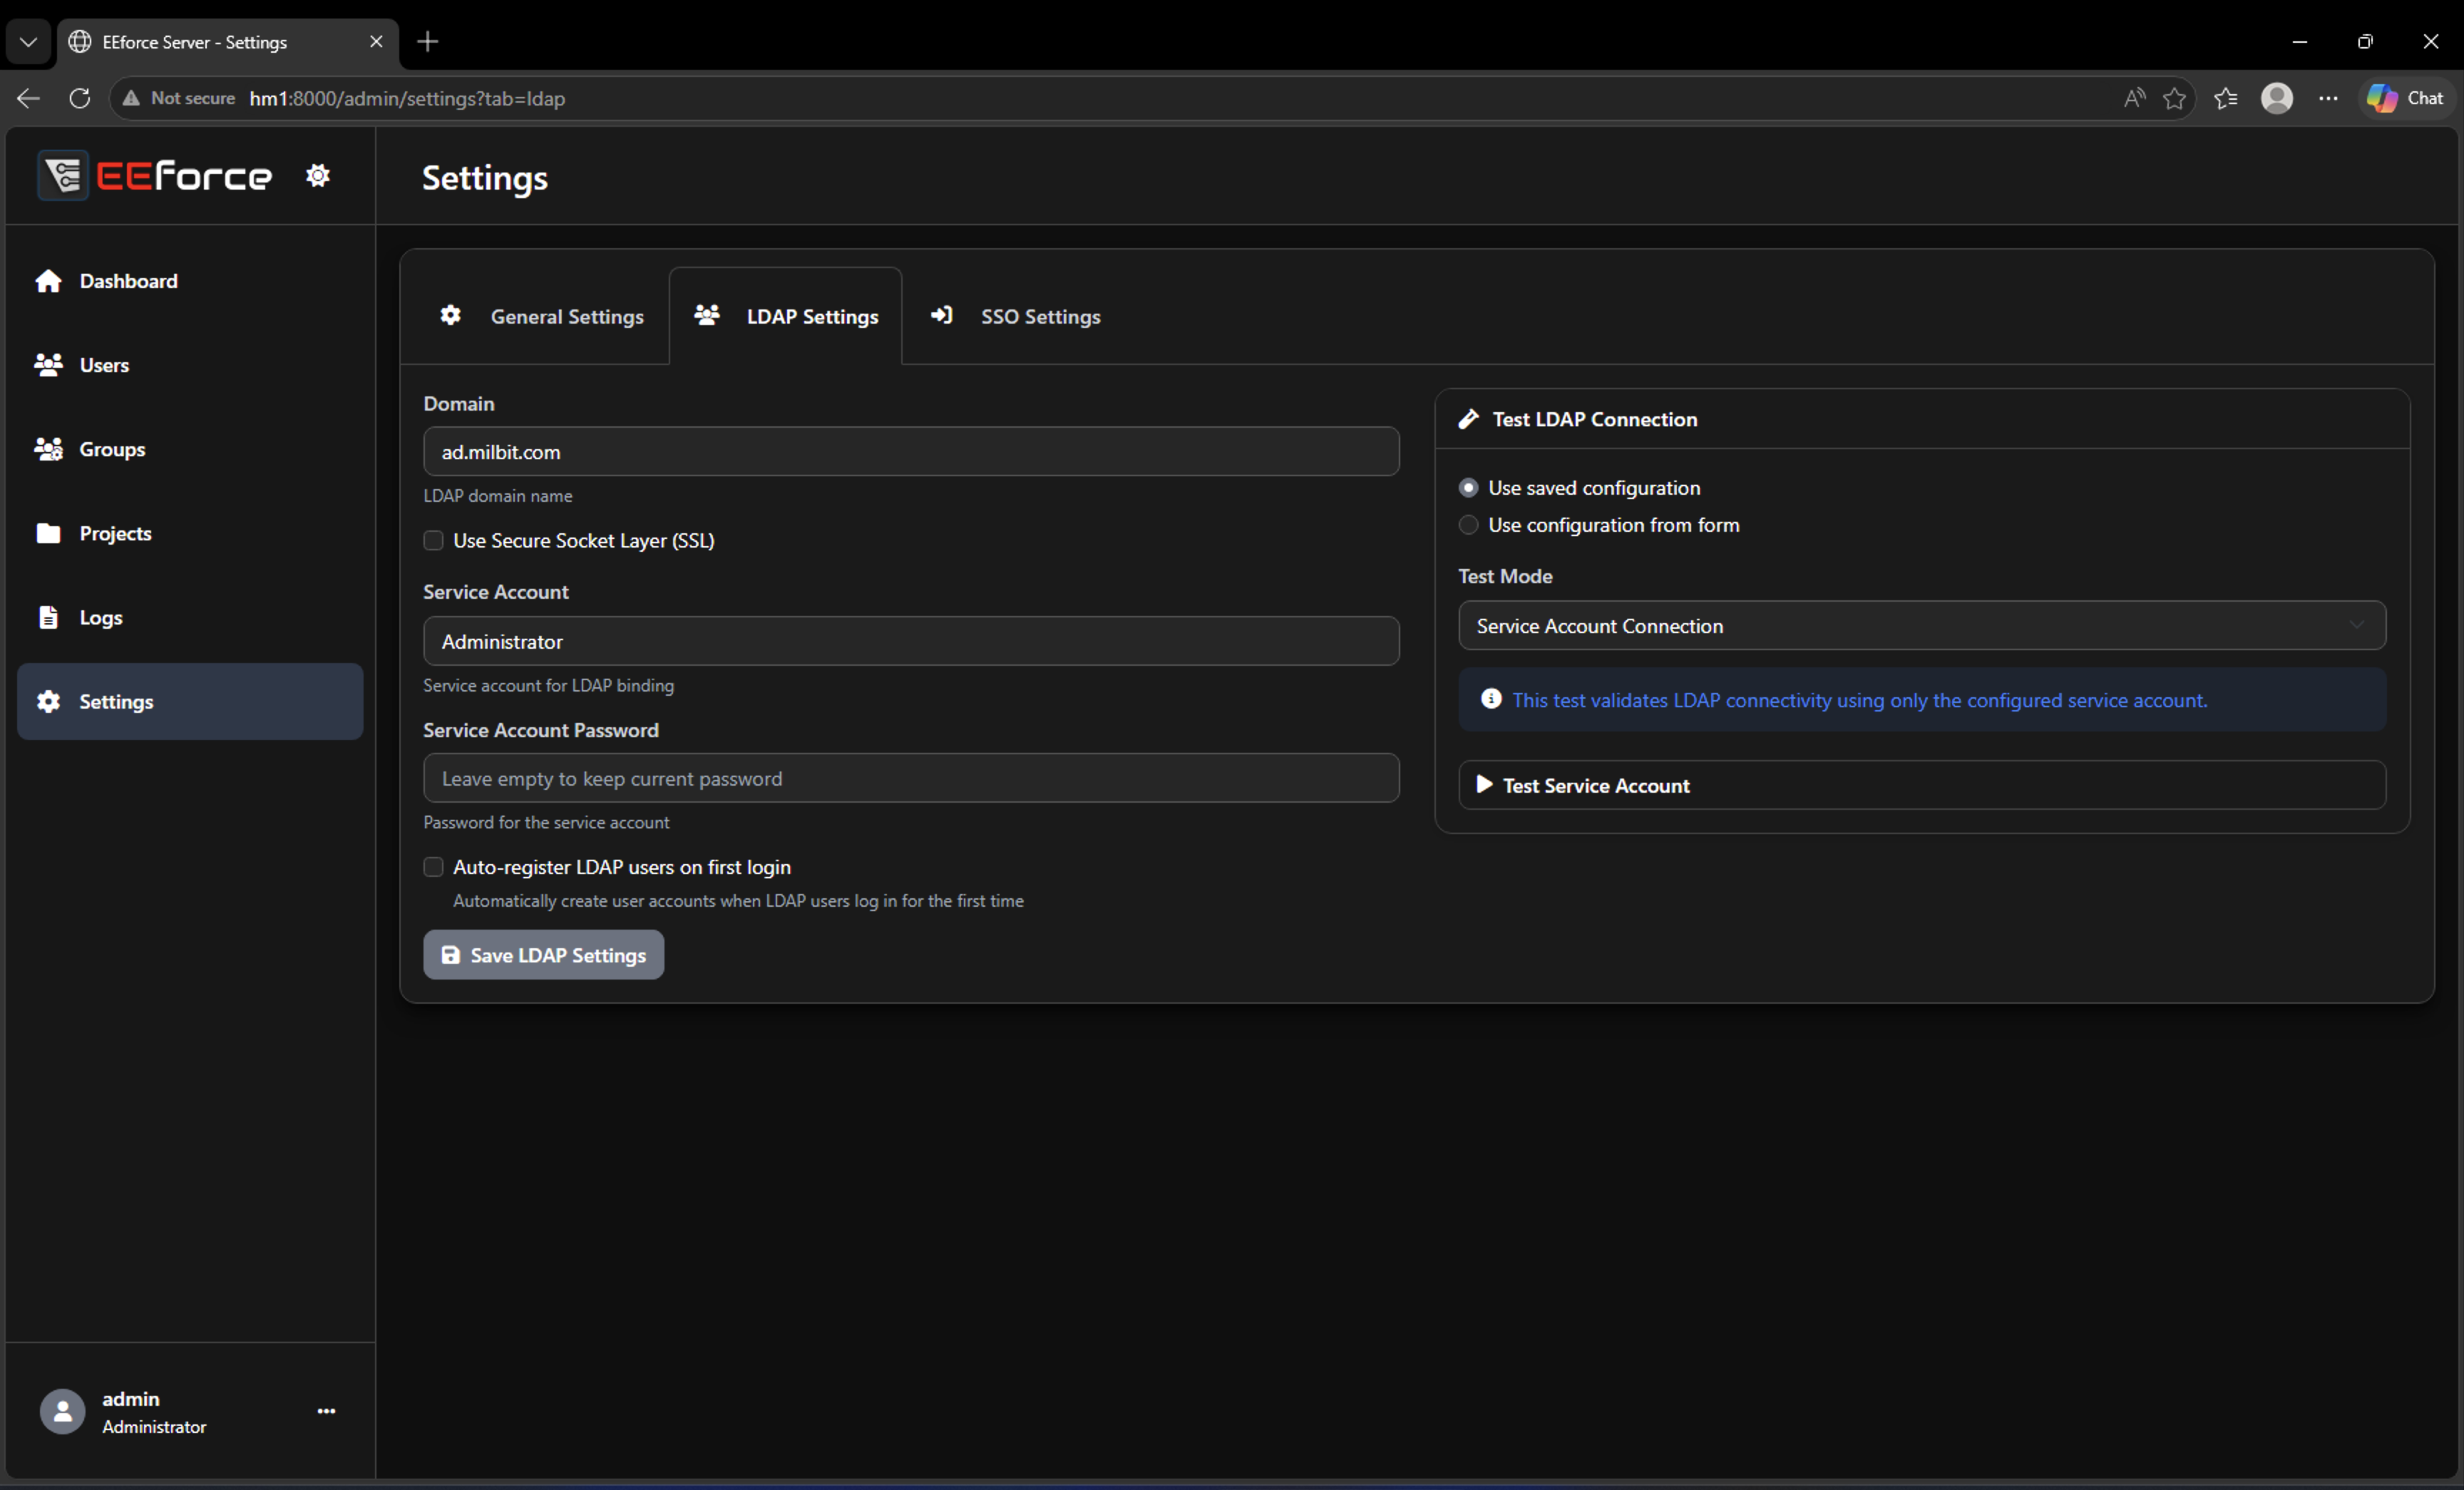The image size is (2464, 1490).
Task: Click the EEforce shield logo icon
Action: pyautogui.click(x=63, y=176)
